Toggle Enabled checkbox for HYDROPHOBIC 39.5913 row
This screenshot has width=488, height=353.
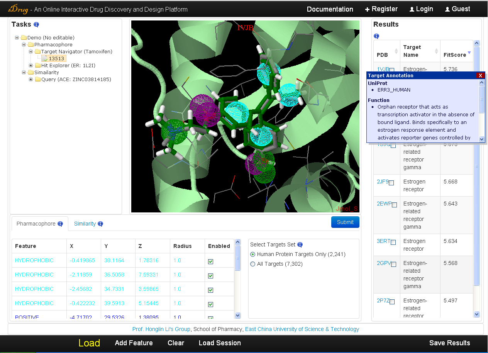[210, 304]
